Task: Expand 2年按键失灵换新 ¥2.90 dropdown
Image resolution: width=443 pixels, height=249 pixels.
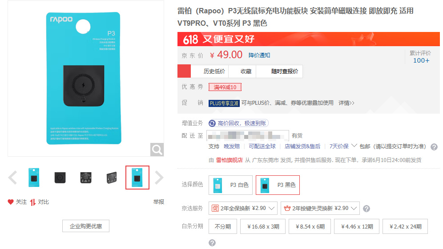Action: 320,209
